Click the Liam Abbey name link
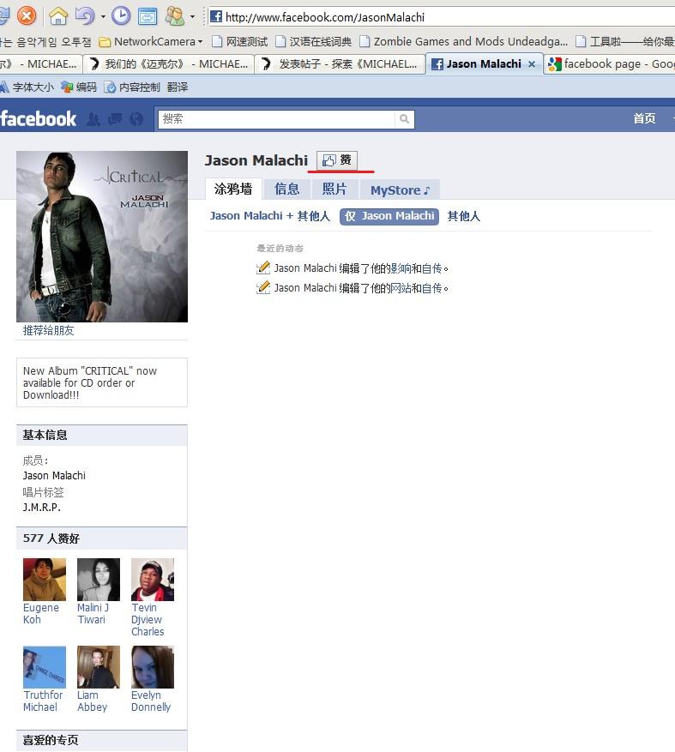 [92, 701]
